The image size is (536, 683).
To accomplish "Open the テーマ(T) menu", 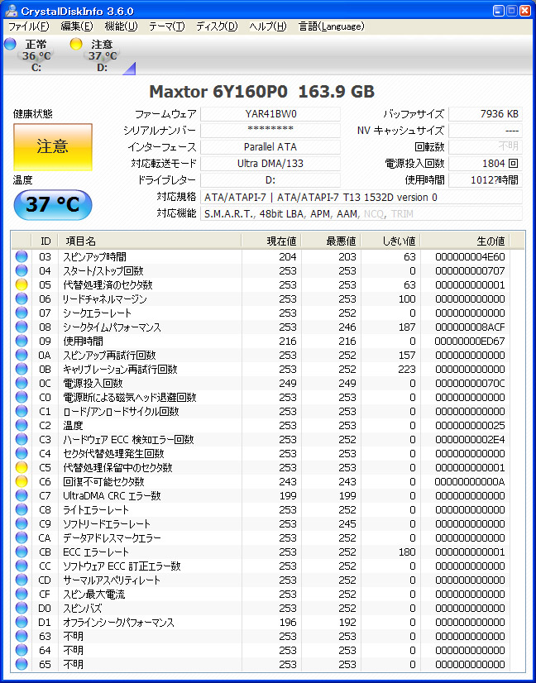I will [166, 26].
